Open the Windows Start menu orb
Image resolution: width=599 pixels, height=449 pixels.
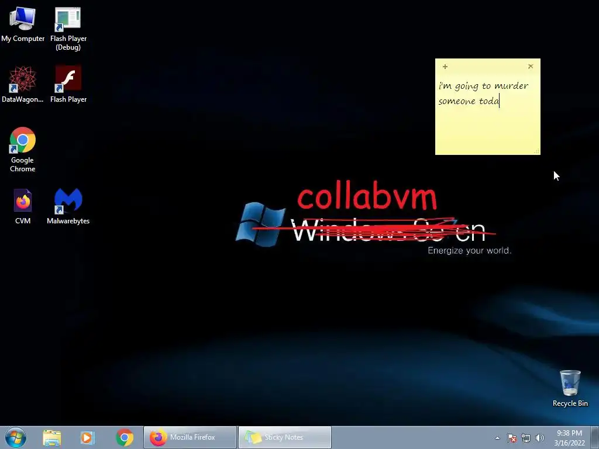(x=16, y=437)
